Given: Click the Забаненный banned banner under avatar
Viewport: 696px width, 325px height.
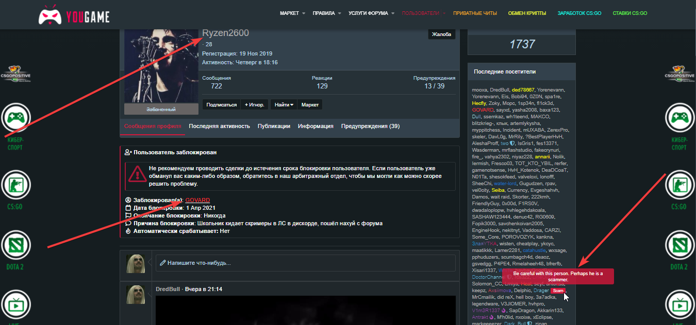Looking at the screenshot, I should coord(161,109).
